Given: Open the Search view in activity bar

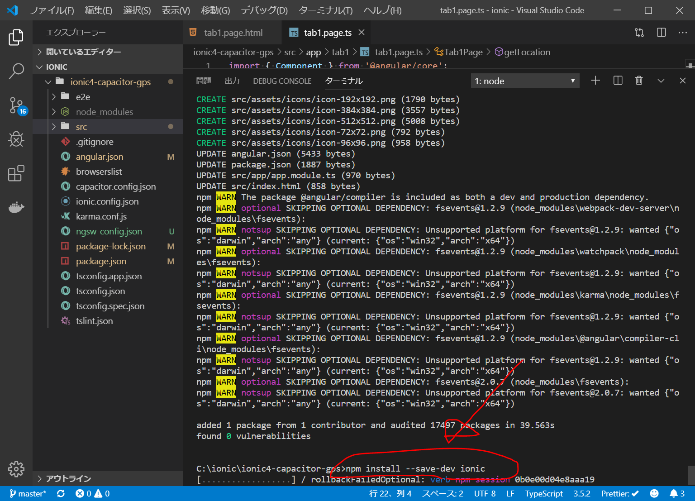Looking at the screenshot, I should point(16,71).
